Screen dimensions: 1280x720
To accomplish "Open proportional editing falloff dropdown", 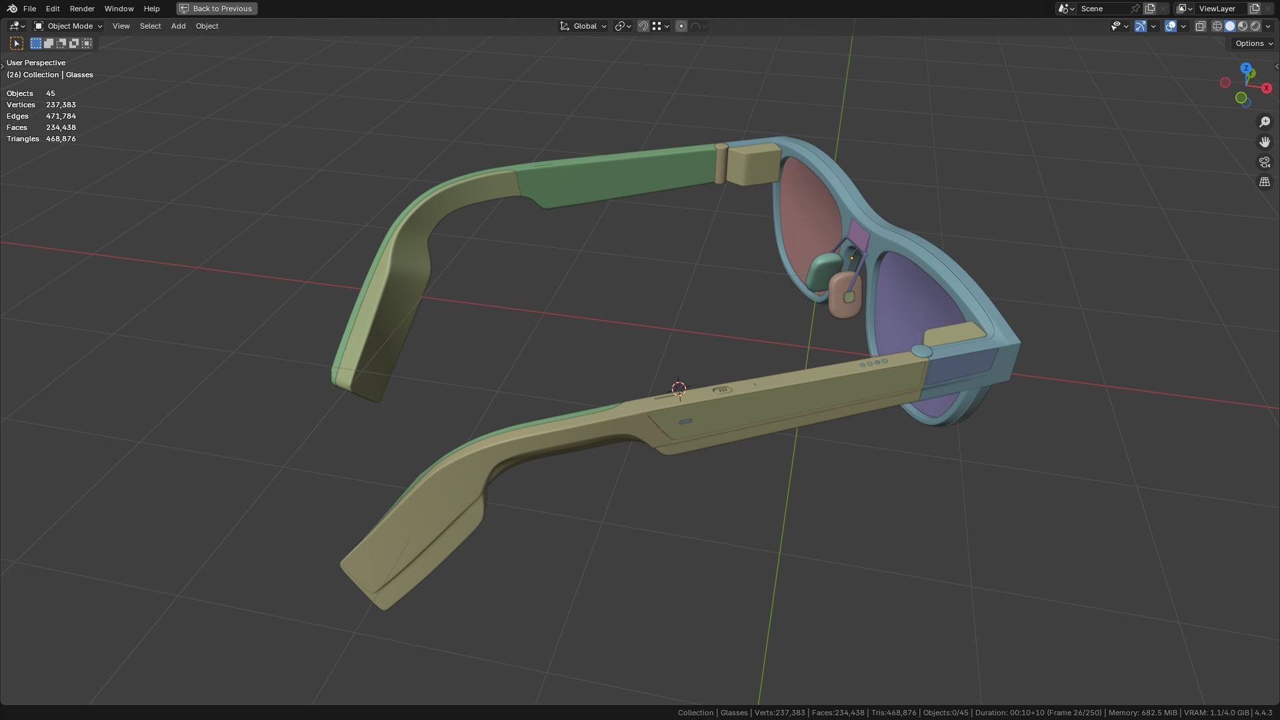I will coord(699,26).
